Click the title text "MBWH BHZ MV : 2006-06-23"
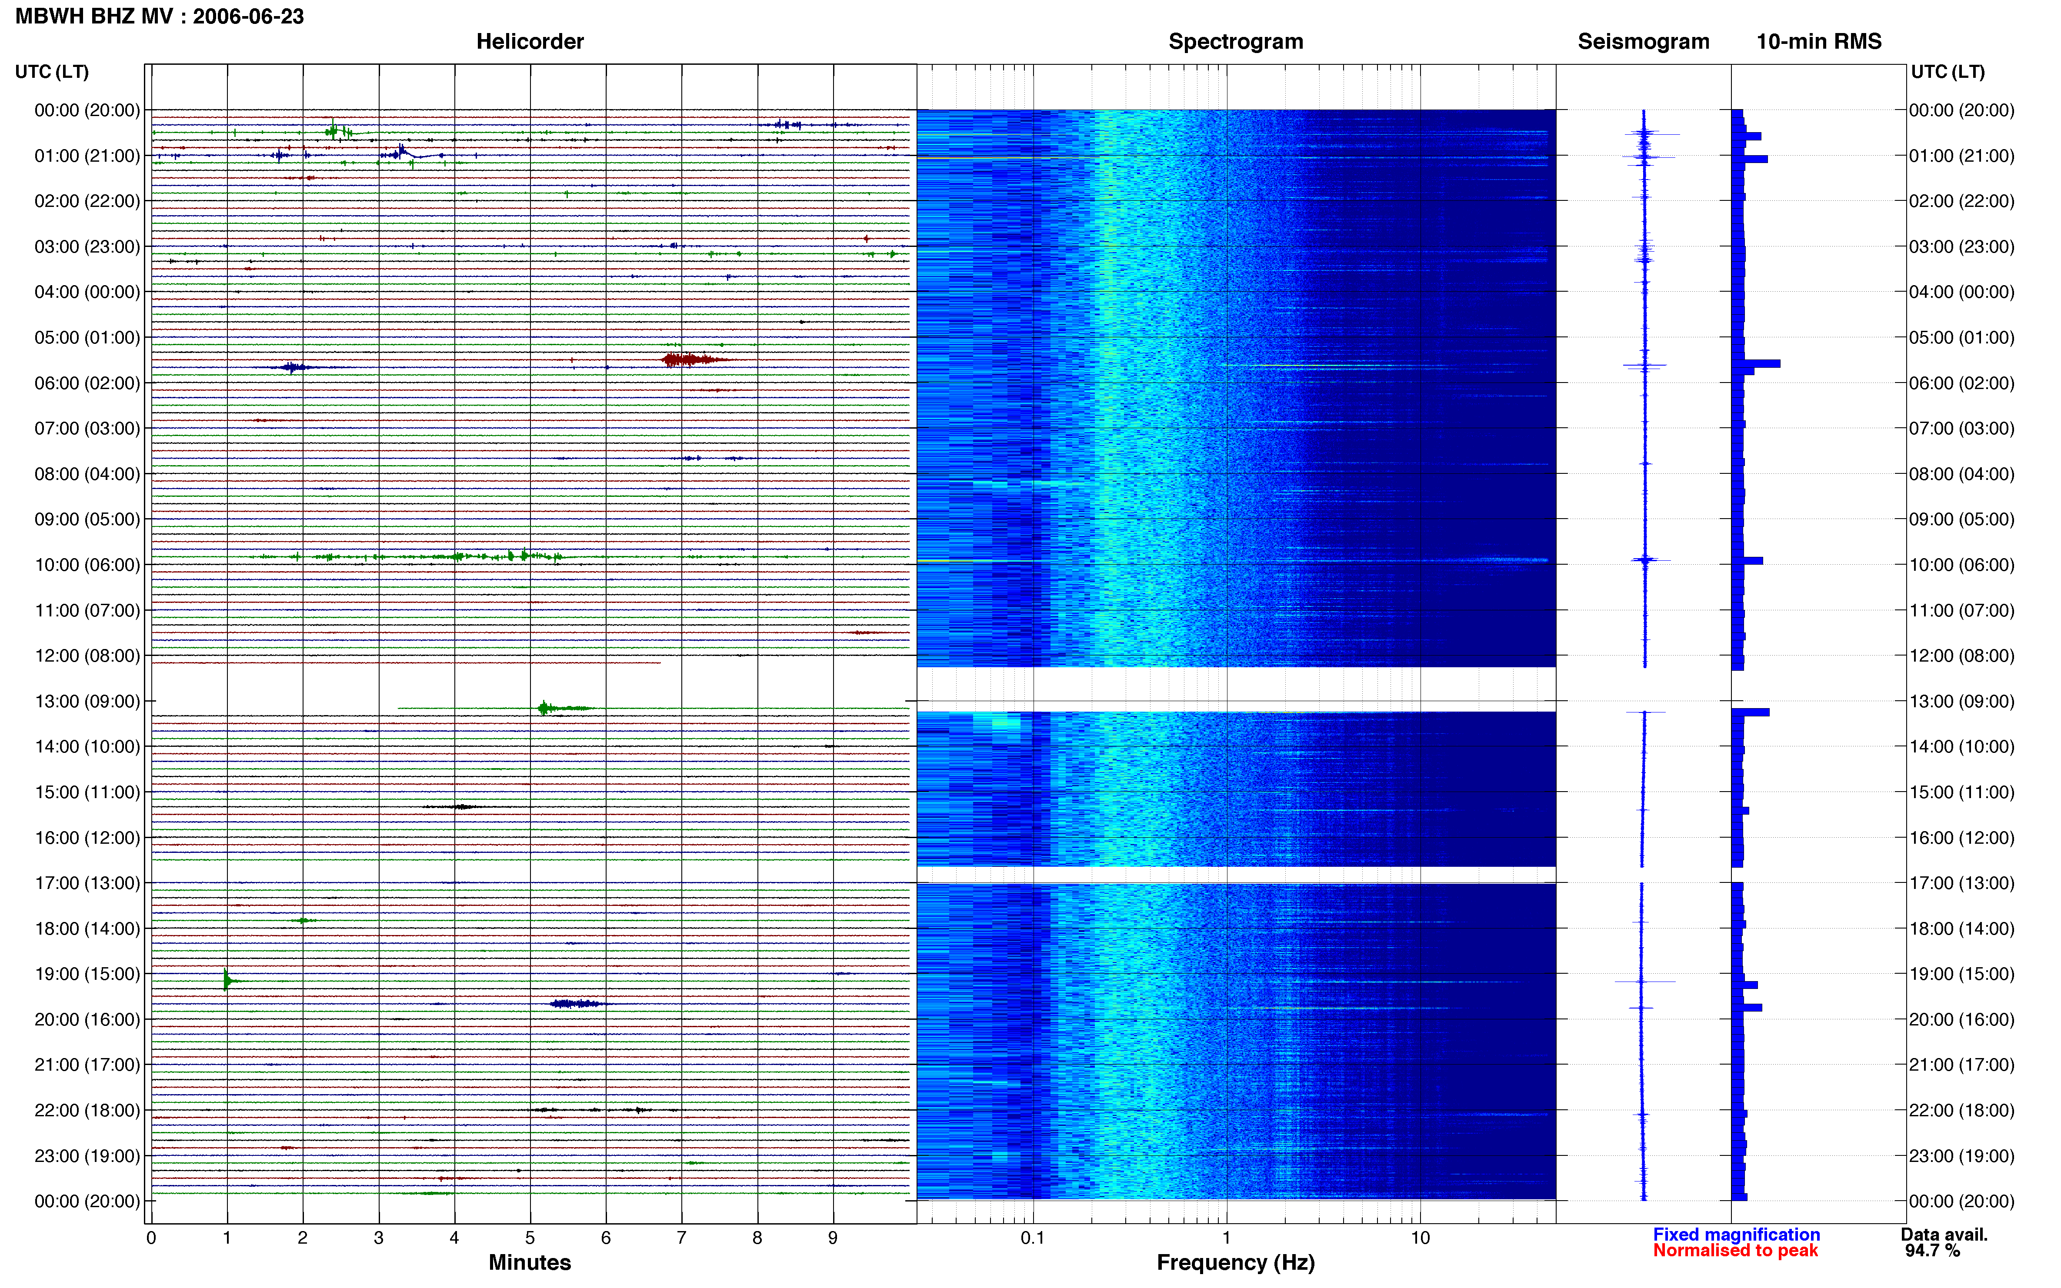The height and width of the screenshot is (1288, 2061). (159, 16)
